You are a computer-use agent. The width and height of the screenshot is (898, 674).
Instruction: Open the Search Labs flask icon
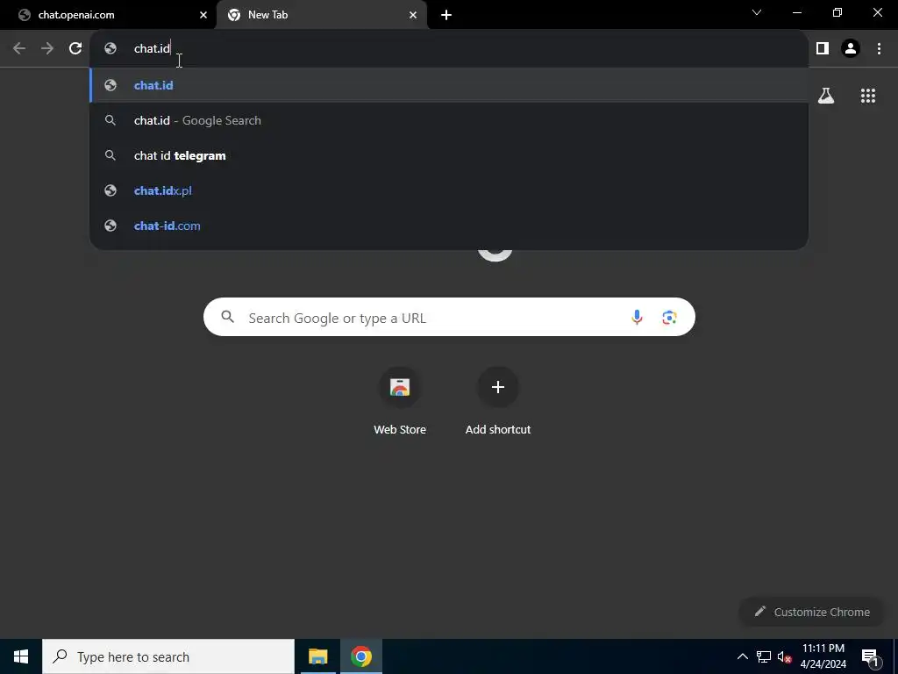click(x=826, y=96)
